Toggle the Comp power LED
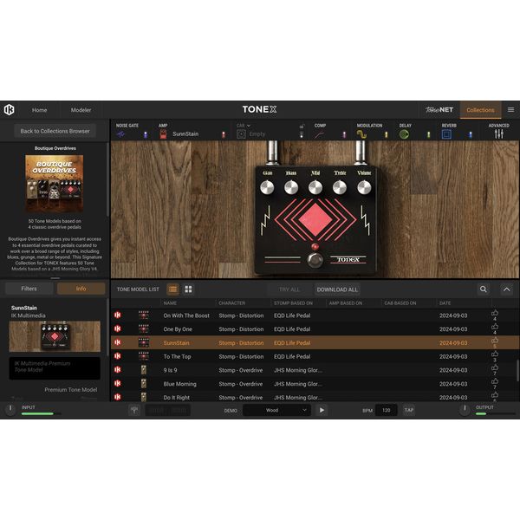Viewport: 520px width, 520px height. [344, 134]
